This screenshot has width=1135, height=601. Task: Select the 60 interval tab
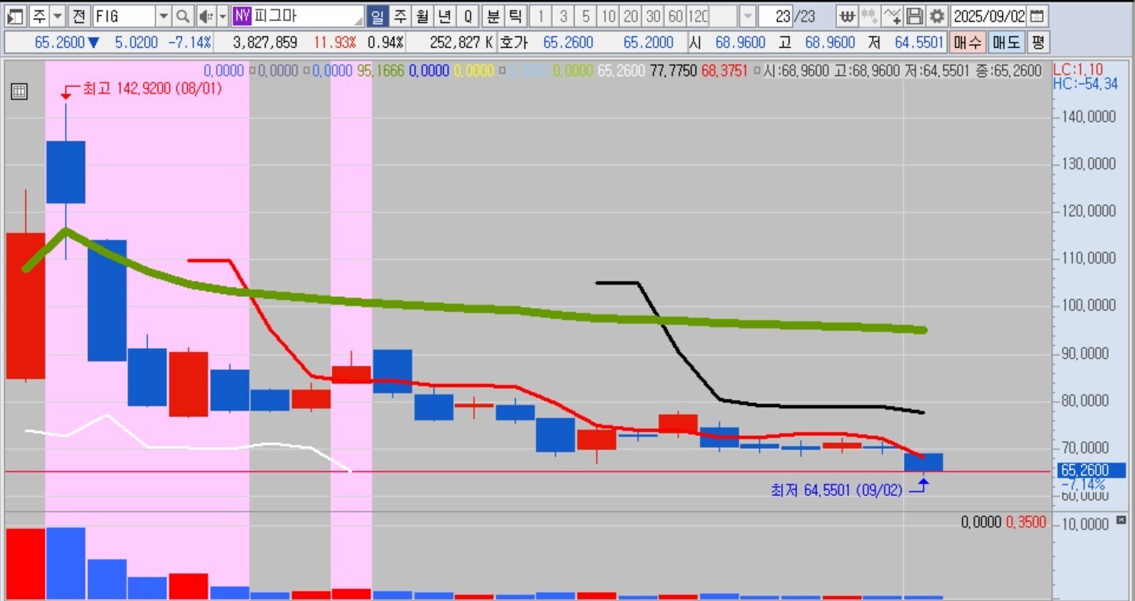pos(675,16)
